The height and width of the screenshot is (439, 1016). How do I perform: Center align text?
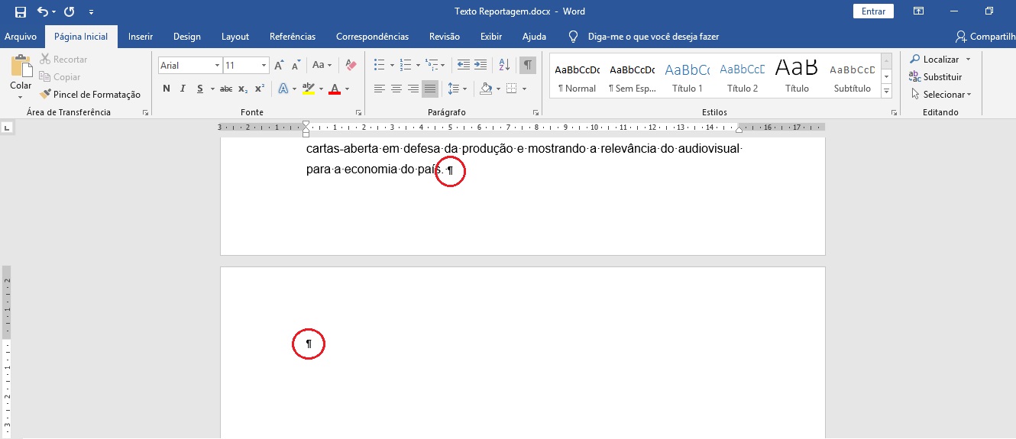(396, 89)
